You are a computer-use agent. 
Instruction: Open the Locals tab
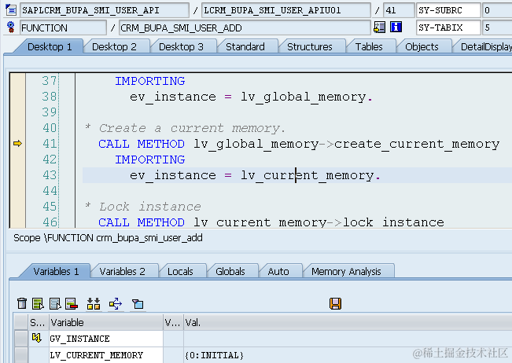(x=180, y=271)
